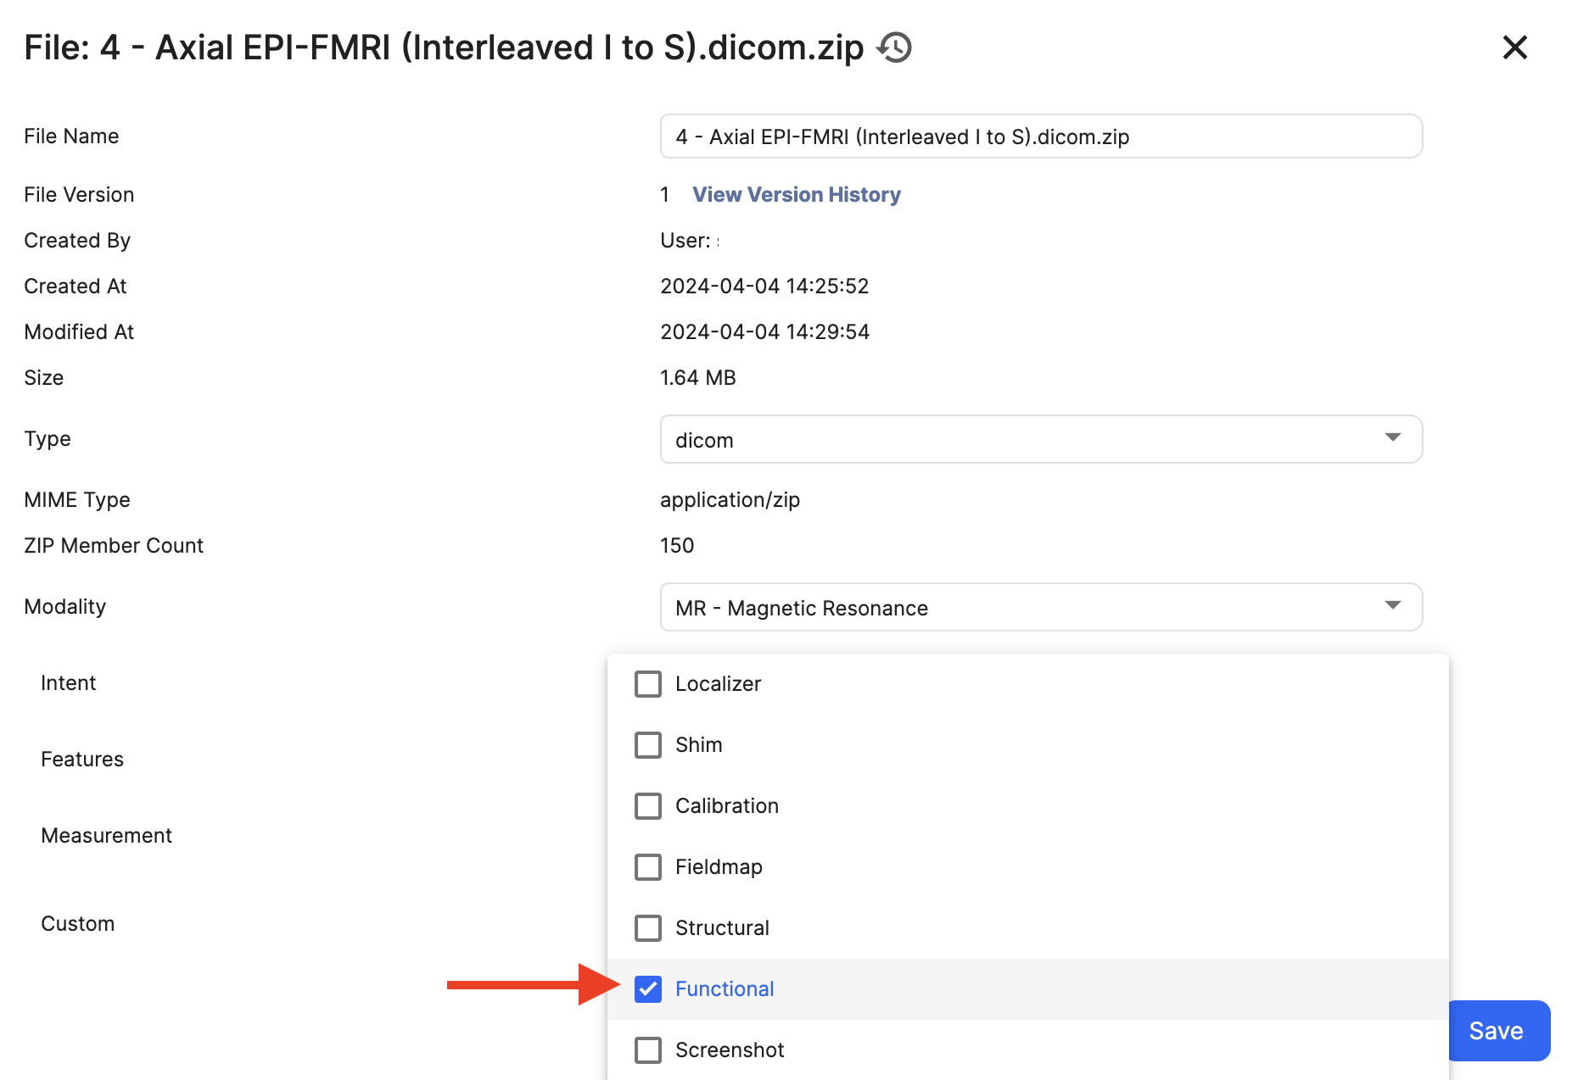
Task: Select the 'Created At' 2024-04-04 14:25:52 value
Action: coord(764,287)
